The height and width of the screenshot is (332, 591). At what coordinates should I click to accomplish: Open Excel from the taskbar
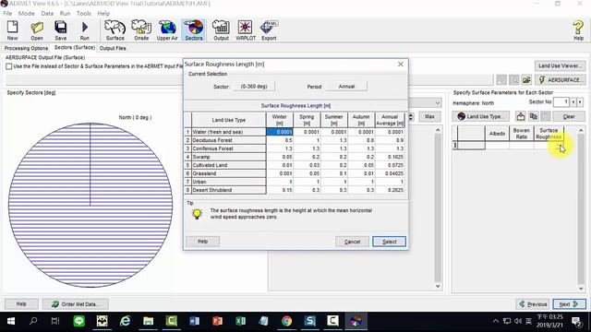coord(240,321)
